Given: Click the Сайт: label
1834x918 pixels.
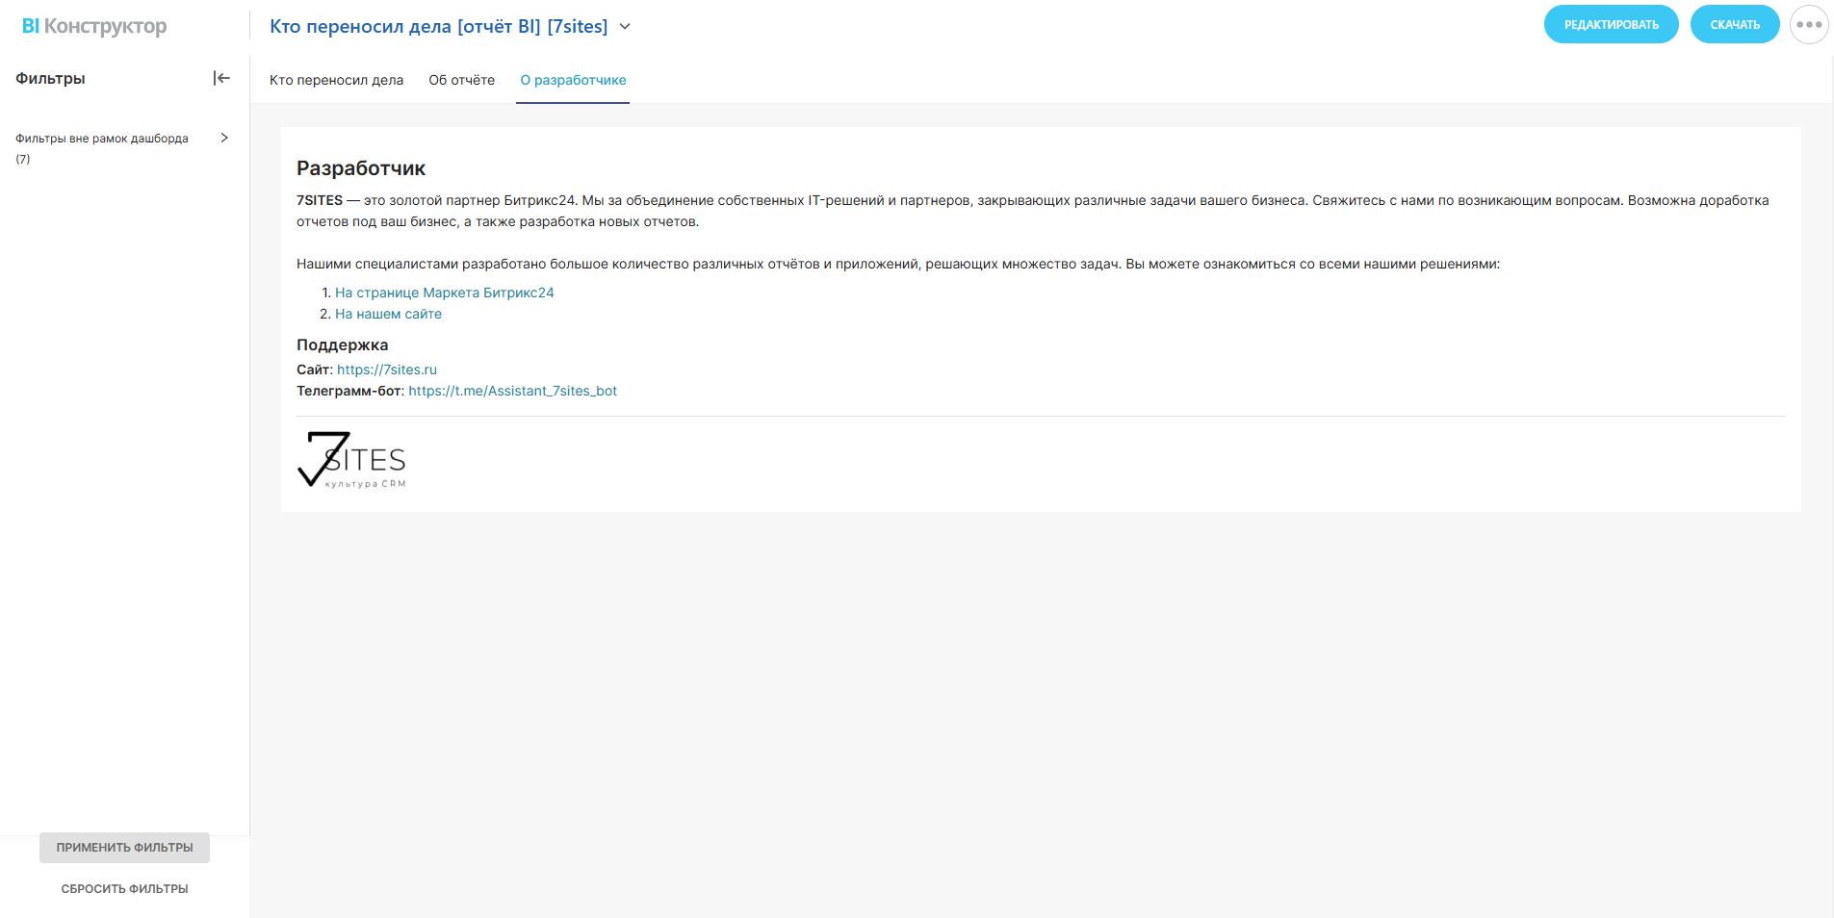Looking at the screenshot, I should click(x=315, y=370).
